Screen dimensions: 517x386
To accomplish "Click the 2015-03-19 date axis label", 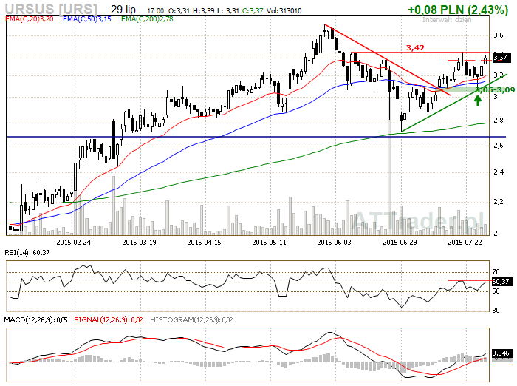I will coord(139,243).
